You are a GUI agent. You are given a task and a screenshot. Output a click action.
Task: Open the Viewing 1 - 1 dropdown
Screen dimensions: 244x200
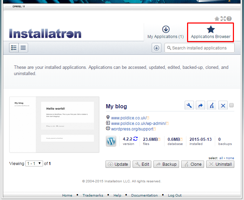click(x=34, y=164)
